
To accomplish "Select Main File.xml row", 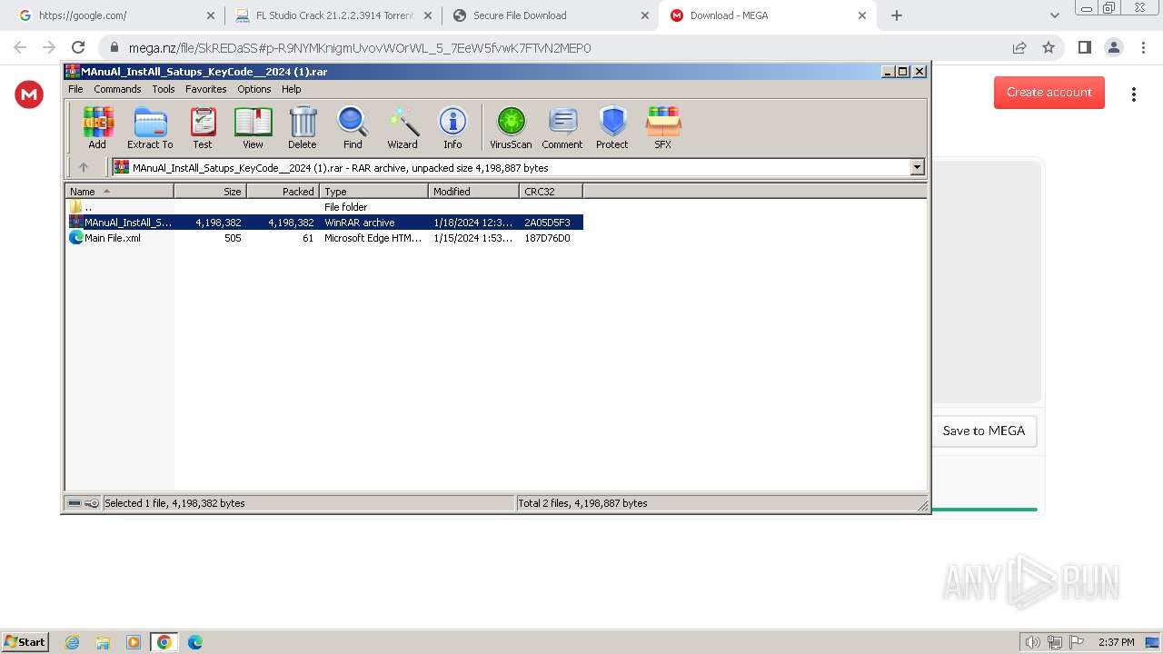I will 324,238.
